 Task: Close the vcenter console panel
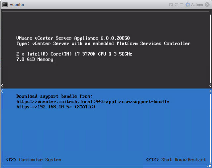point(207,5)
